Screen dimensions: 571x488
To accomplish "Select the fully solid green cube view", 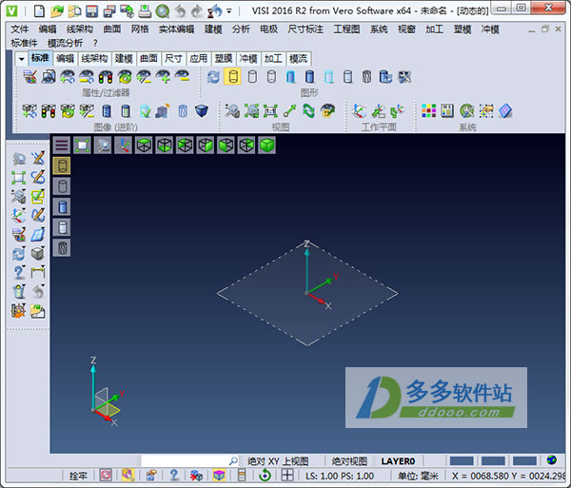I will point(266,146).
